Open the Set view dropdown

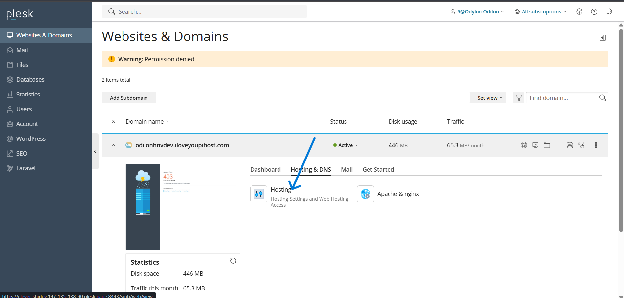pyautogui.click(x=488, y=98)
